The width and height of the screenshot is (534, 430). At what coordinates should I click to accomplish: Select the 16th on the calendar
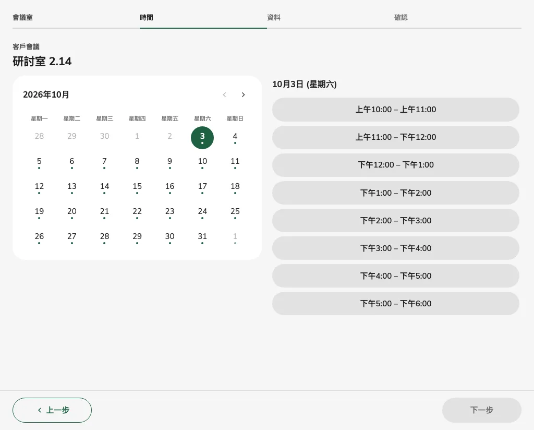pyautogui.click(x=169, y=188)
